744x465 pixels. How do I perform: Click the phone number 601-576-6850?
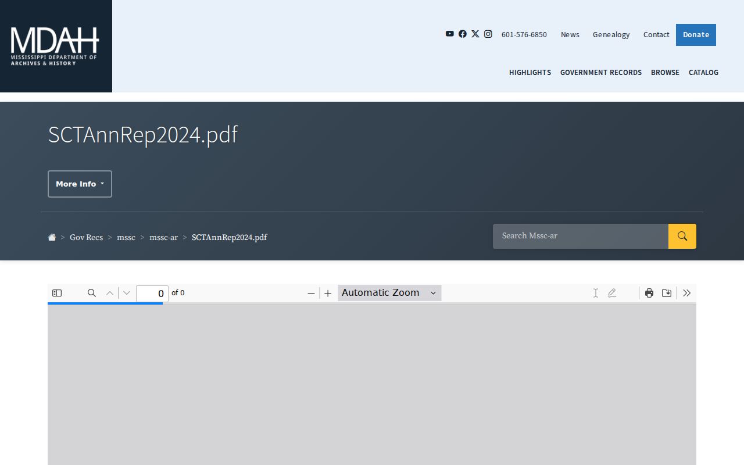(x=524, y=34)
